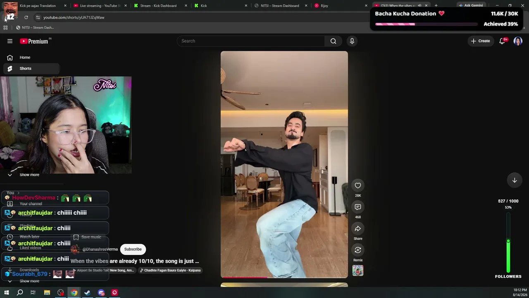Open the account avatar menu
This screenshot has height=298, width=529.
coord(518,41)
